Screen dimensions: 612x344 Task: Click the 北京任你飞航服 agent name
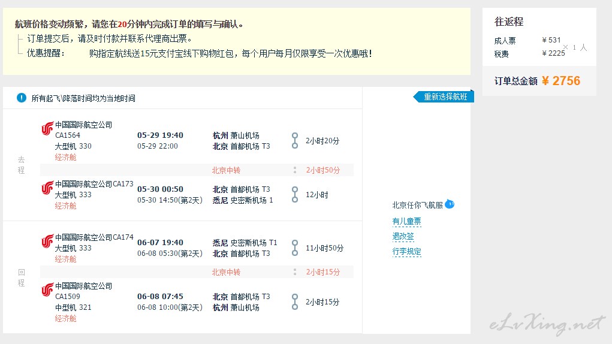pyautogui.click(x=418, y=205)
